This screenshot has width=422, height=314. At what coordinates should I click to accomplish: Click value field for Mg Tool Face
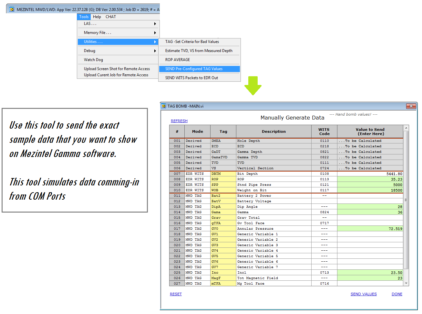pyautogui.click(x=370, y=284)
